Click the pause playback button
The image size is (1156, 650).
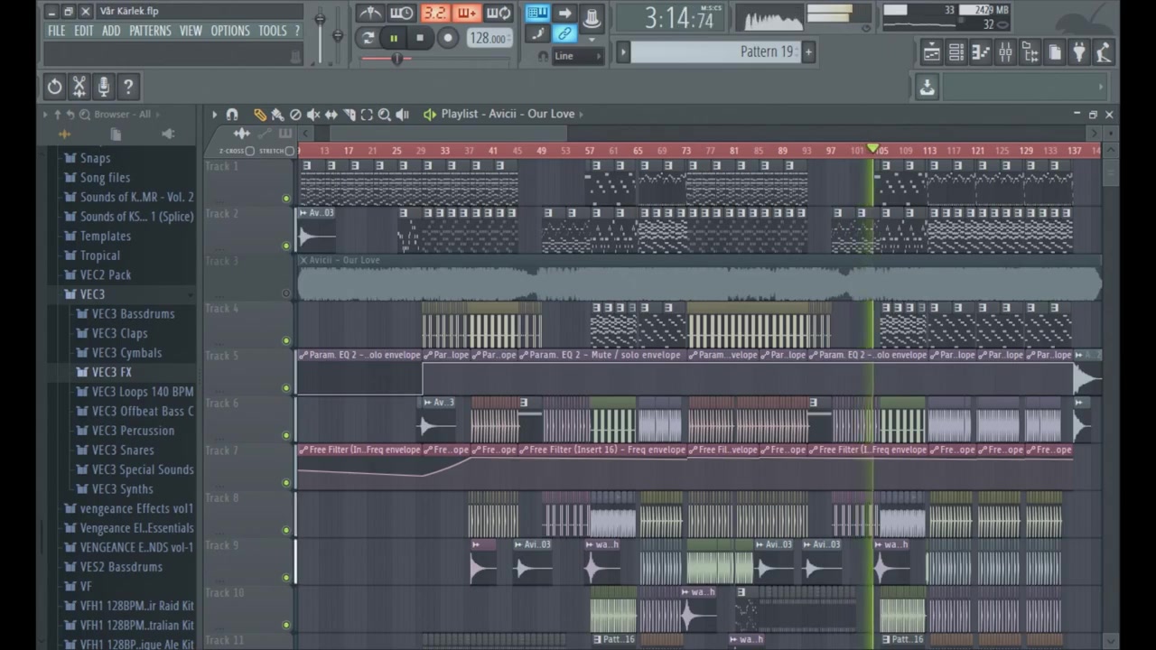(394, 38)
